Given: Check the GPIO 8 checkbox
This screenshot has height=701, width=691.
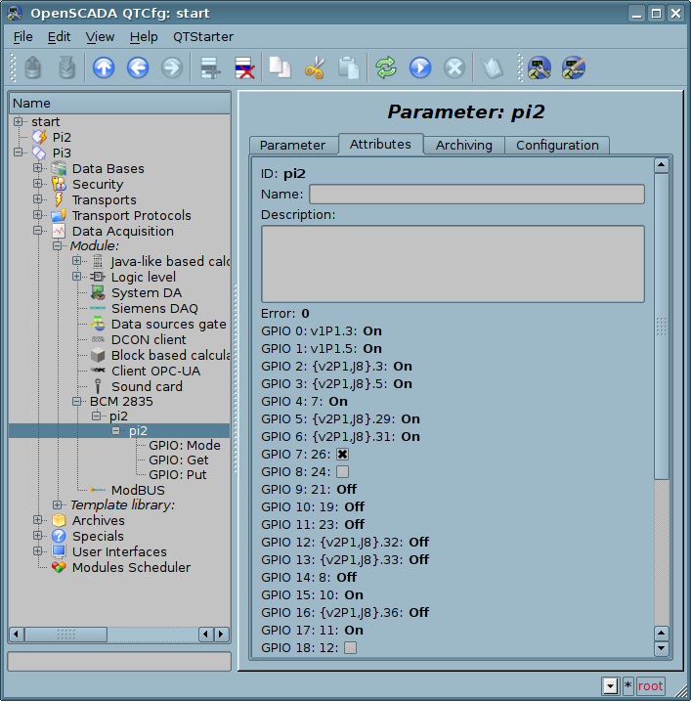Looking at the screenshot, I should pyautogui.click(x=342, y=472).
